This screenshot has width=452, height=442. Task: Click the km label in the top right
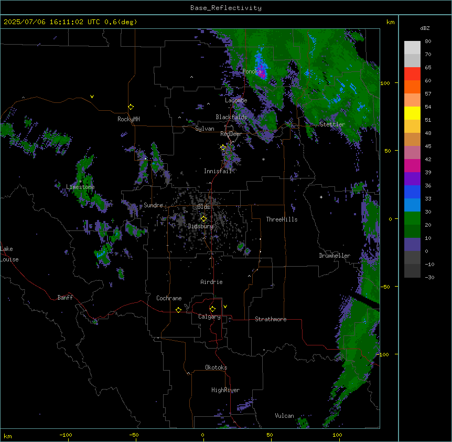390,22
